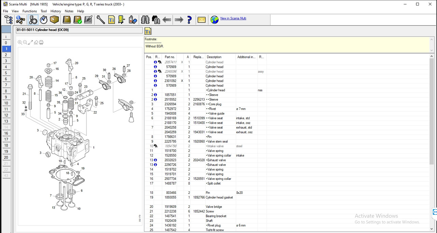
Task: Open the structure tree view icon
Action: 8,20
